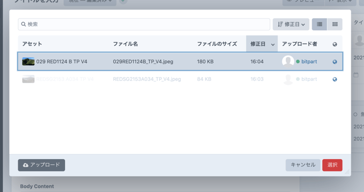Sort by the アセット column header
Viewport: 364px width, 192px height.
click(32, 44)
